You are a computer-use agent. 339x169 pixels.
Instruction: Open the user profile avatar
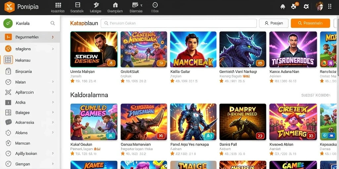coord(319,6)
